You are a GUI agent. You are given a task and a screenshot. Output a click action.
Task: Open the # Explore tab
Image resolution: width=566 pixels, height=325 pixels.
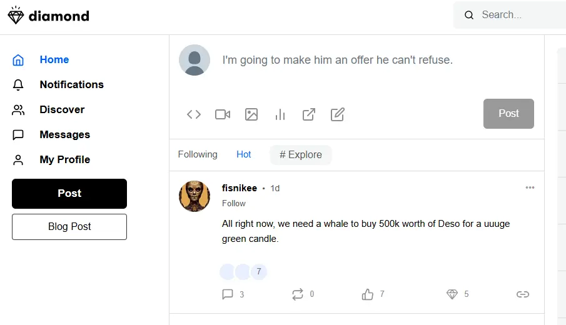(301, 155)
